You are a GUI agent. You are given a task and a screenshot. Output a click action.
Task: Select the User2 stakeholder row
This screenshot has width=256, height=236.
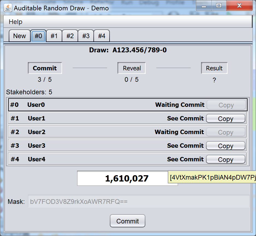(128, 132)
